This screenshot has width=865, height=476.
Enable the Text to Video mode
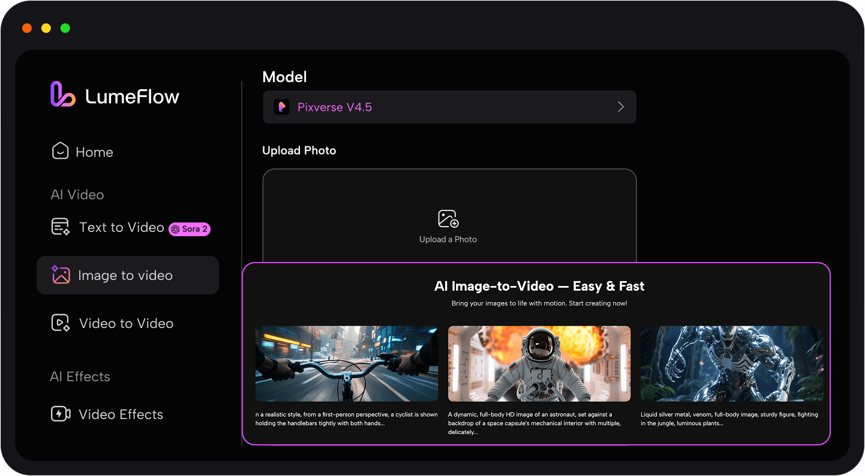point(122,227)
